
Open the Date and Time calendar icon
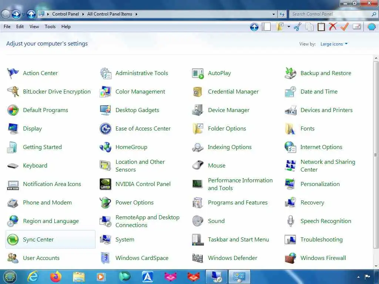coord(290,92)
